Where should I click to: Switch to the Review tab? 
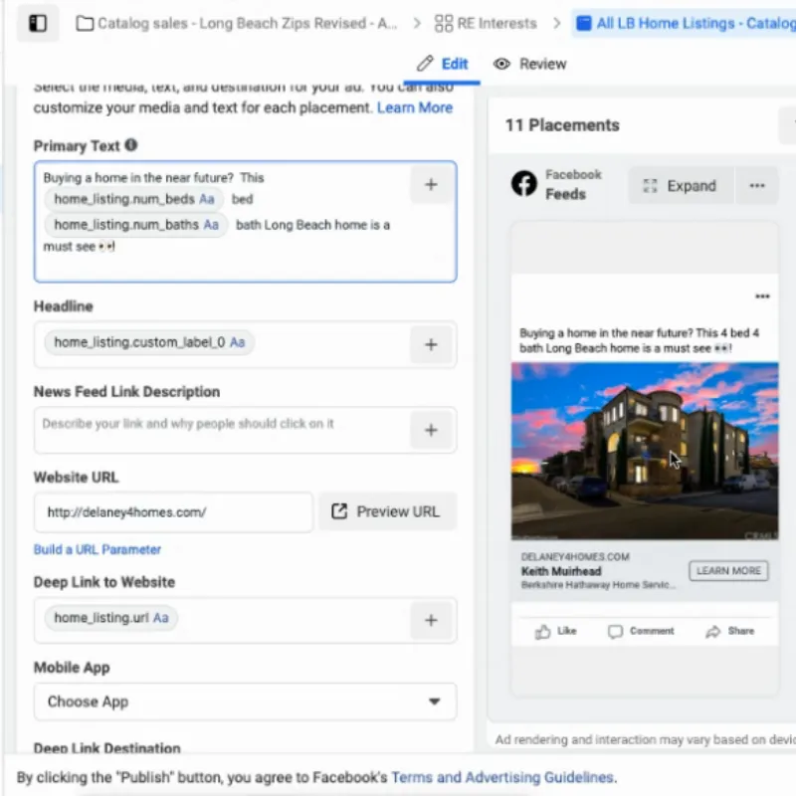pyautogui.click(x=529, y=64)
